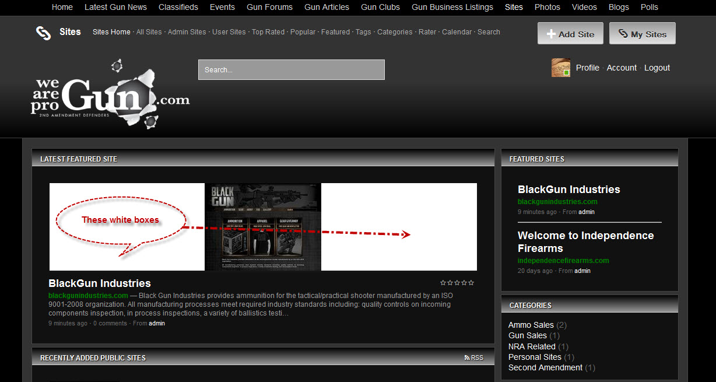Open Blogs in the top navigation
The image size is (716, 382).
point(619,7)
